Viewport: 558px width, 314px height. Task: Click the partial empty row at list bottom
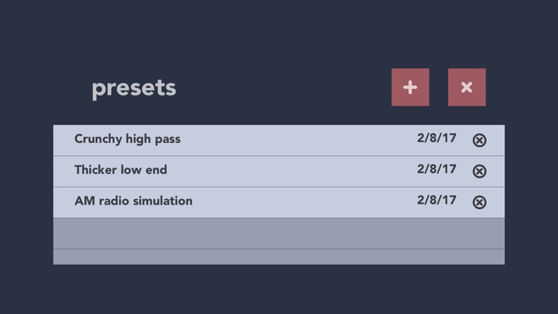279,257
